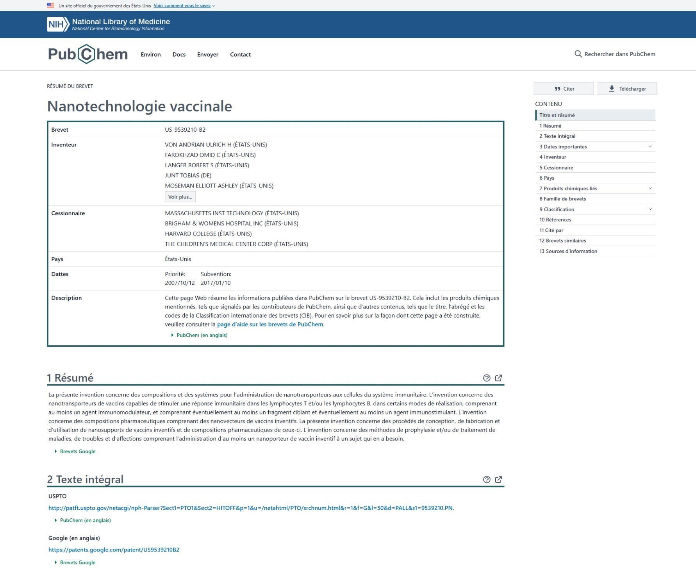Open Texte intégral section in new window
The image size is (696, 580).
(498, 479)
